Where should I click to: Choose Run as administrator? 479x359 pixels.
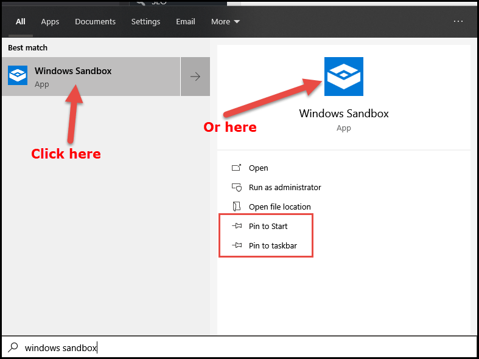[285, 187]
